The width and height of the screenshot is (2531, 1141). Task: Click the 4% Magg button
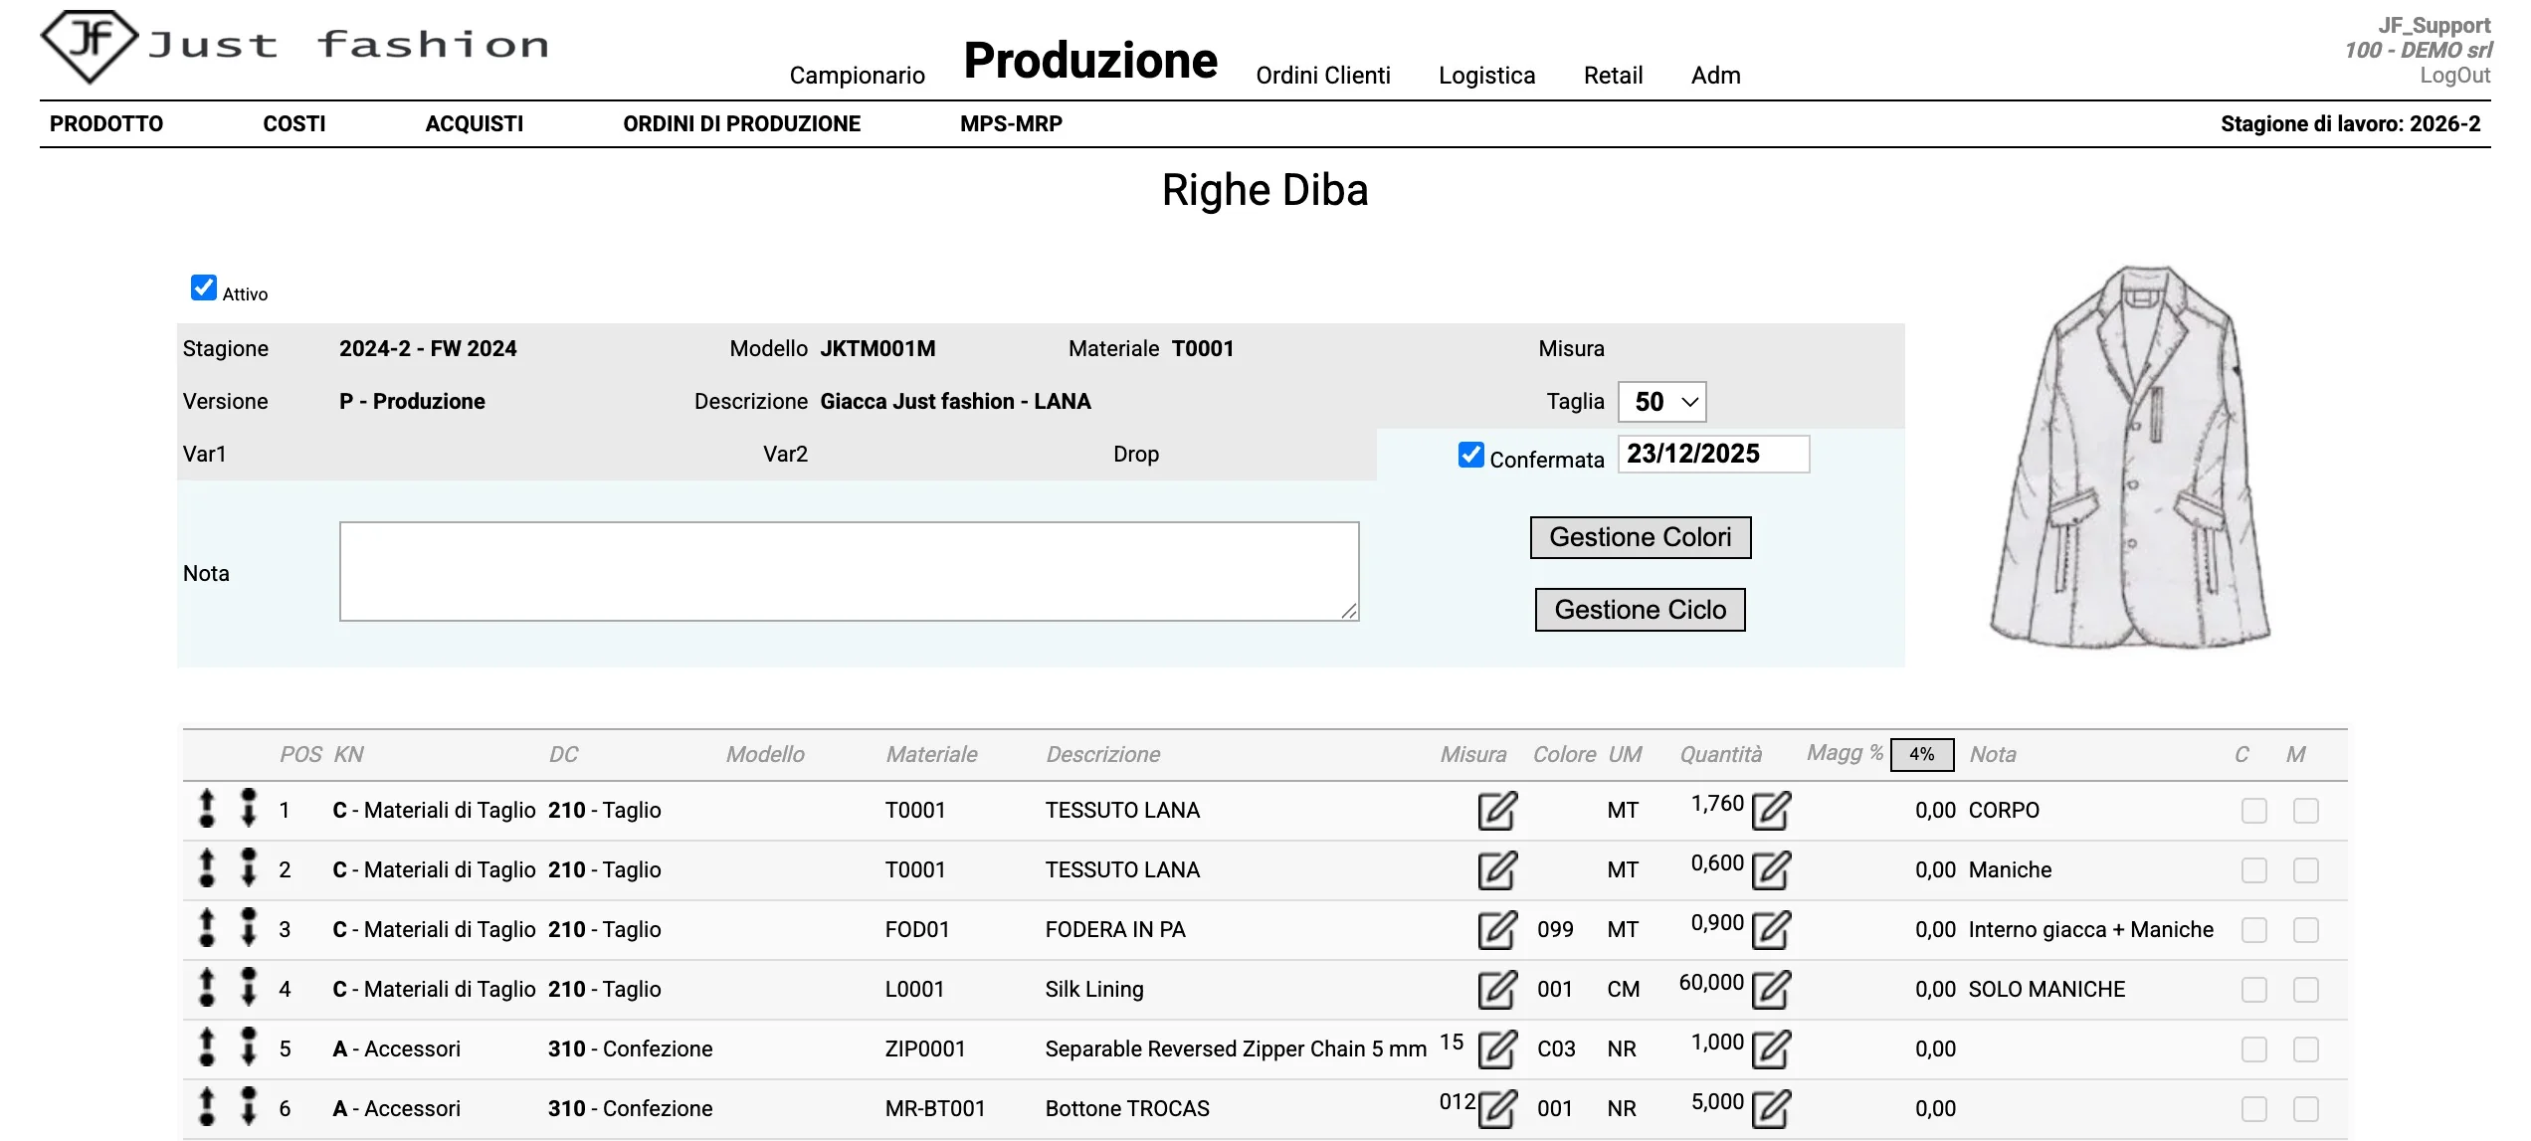1922,754
